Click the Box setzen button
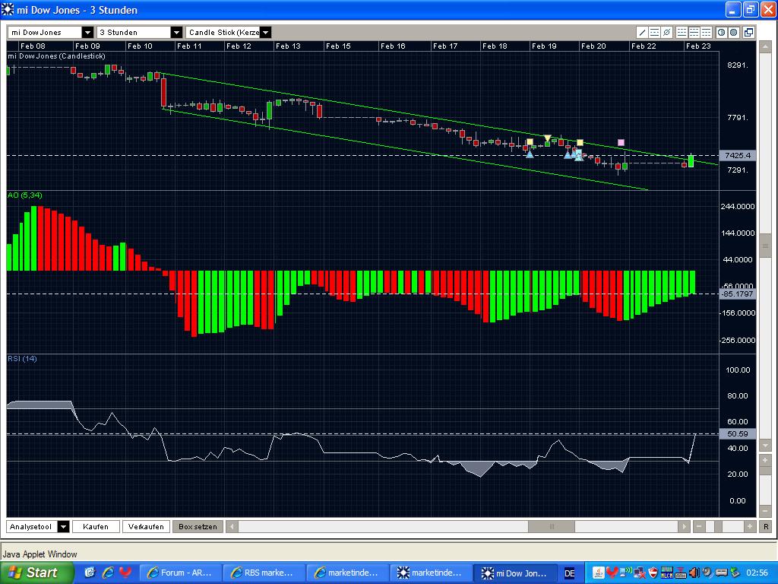778x584 pixels. tap(197, 526)
